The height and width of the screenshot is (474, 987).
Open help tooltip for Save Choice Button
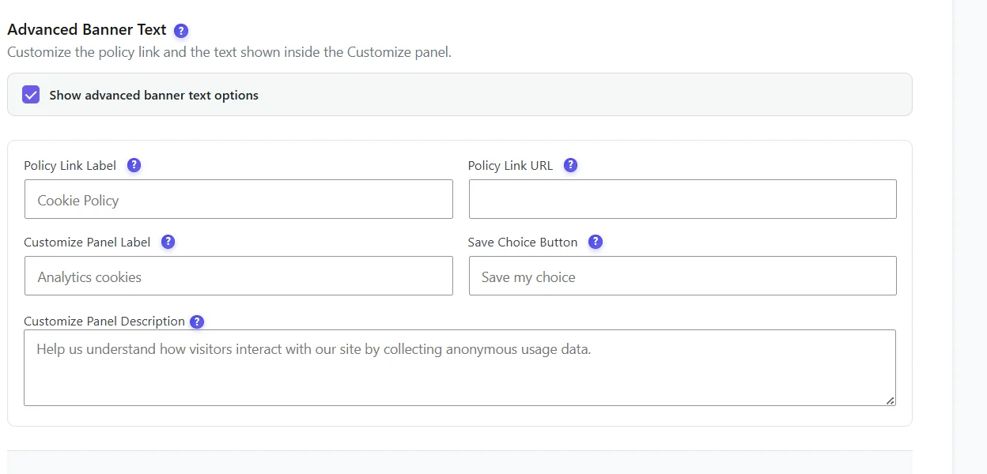(x=596, y=242)
